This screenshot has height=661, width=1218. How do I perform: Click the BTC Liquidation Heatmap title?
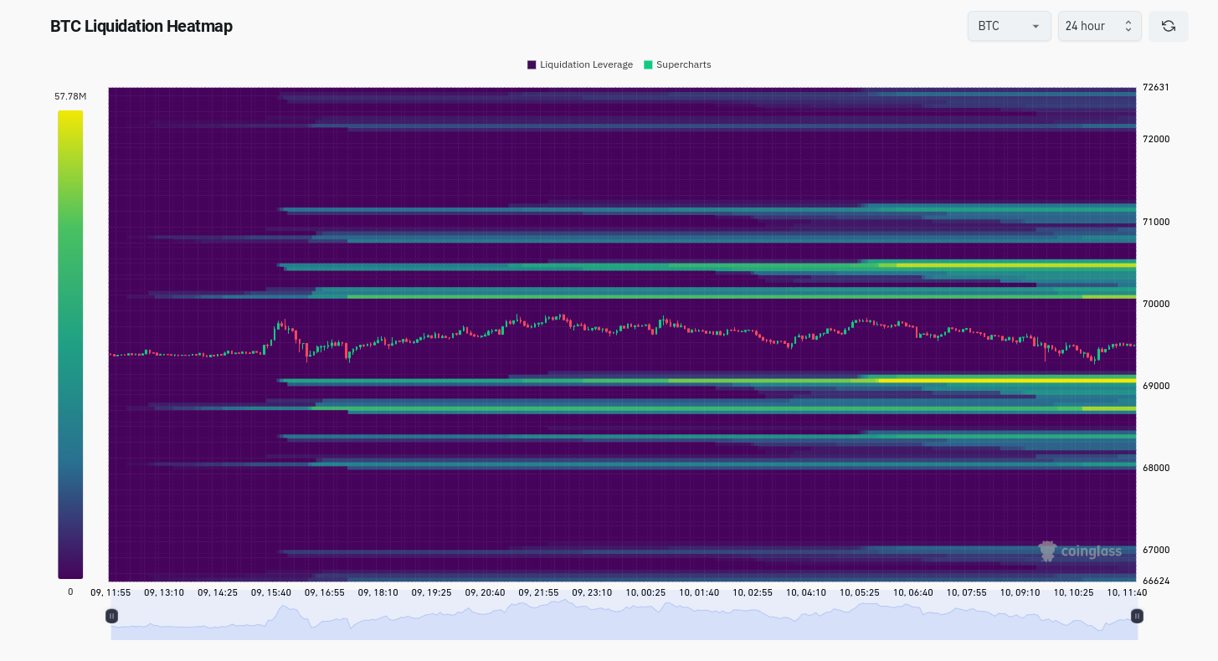141,26
